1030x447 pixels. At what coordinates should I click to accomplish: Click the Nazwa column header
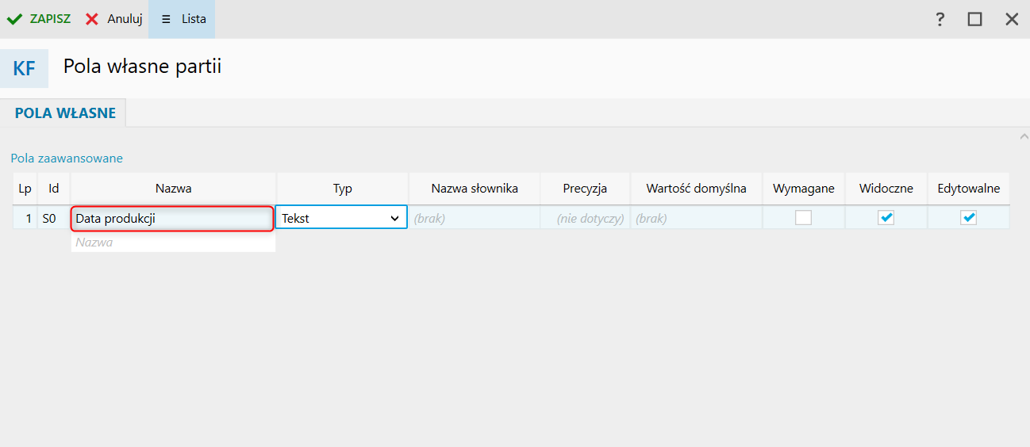coord(173,189)
